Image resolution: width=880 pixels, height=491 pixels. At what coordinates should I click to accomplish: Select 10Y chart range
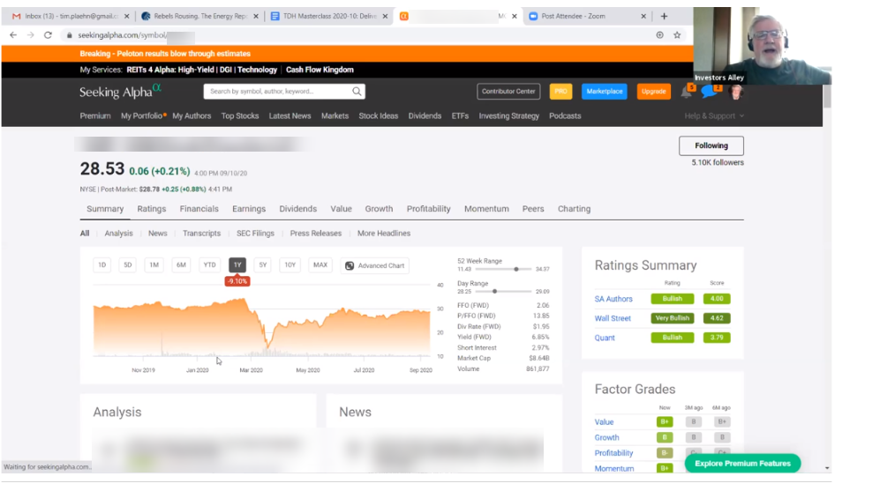[290, 265]
